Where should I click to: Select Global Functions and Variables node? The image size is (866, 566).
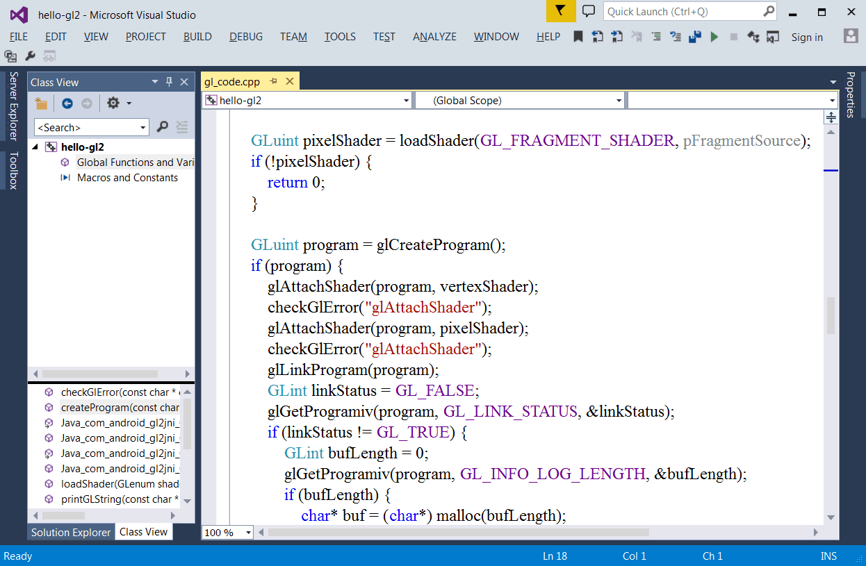(135, 163)
